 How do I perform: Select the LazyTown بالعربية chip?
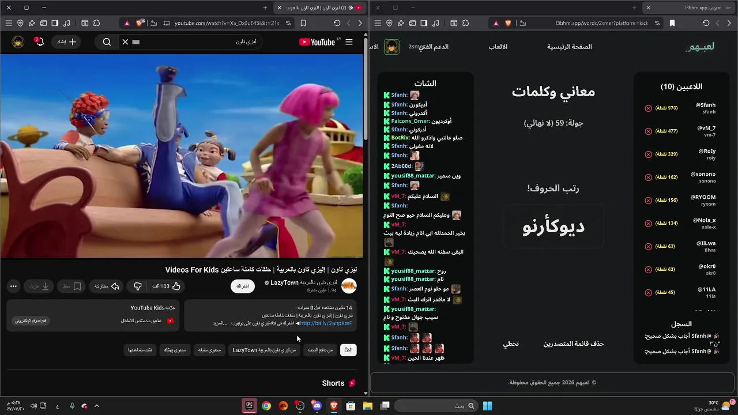click(265, 350)
